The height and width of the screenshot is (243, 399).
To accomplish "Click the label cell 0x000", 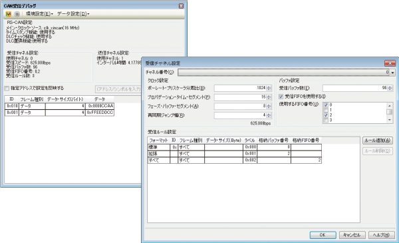I will click(x=250, y=147).
